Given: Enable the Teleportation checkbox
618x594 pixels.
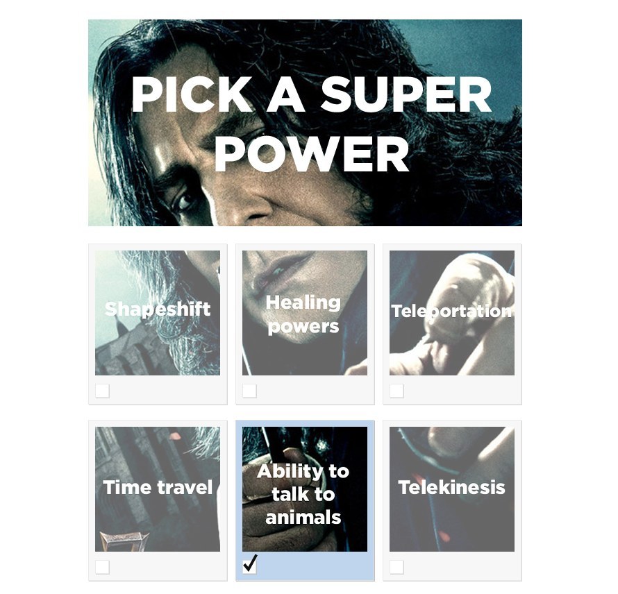Looking at the screenshot, I should 396,391.
